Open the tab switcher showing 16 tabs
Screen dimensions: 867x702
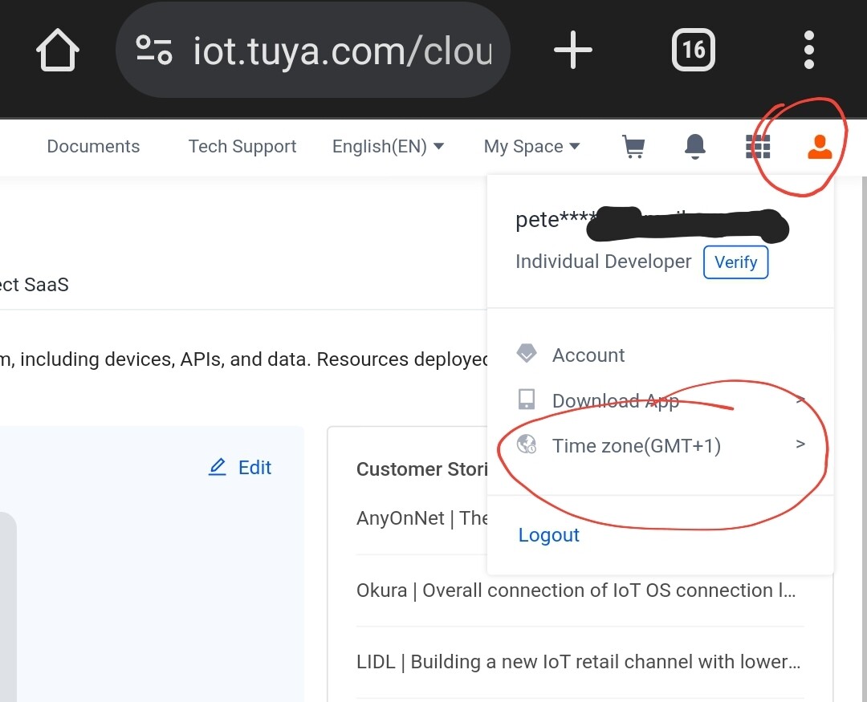693,51
